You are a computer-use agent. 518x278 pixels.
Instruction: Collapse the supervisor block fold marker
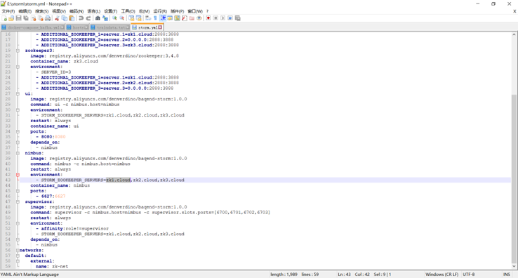click(18, 201)
